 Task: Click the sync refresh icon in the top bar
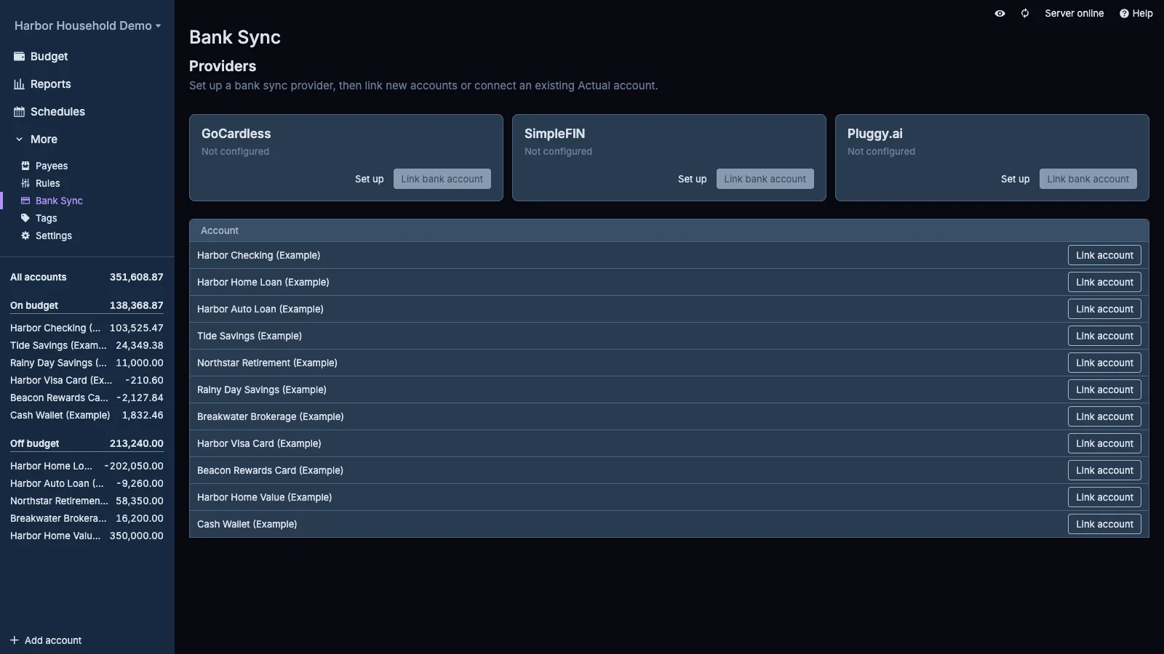tap(1025, 13)
